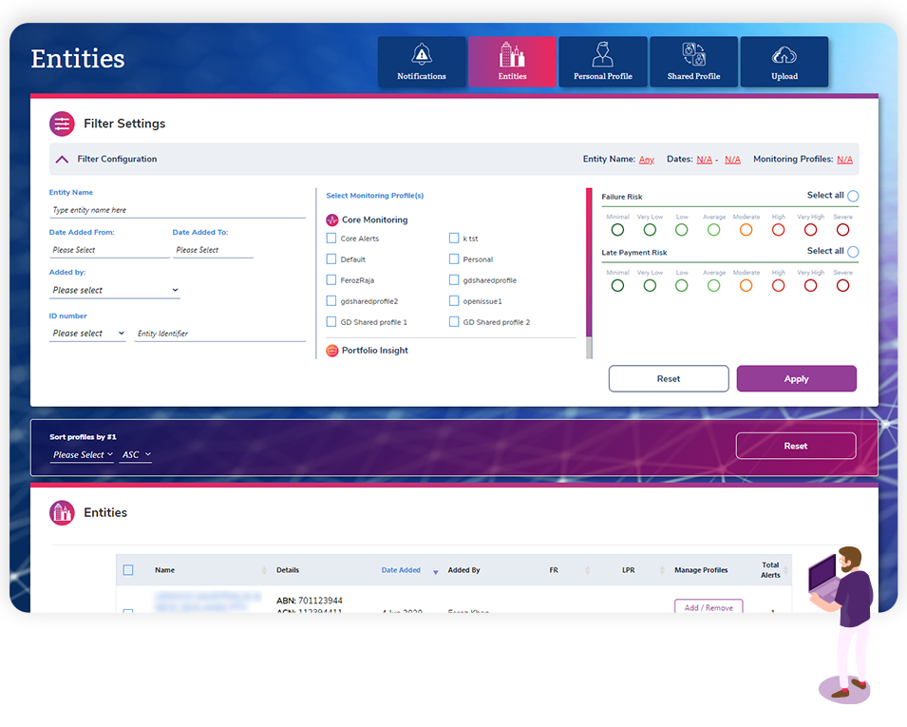Select Very High Late Payment Risk circle
Image resolution: width=907 pixels, height=727 pixels.
(x=811, y=285)
